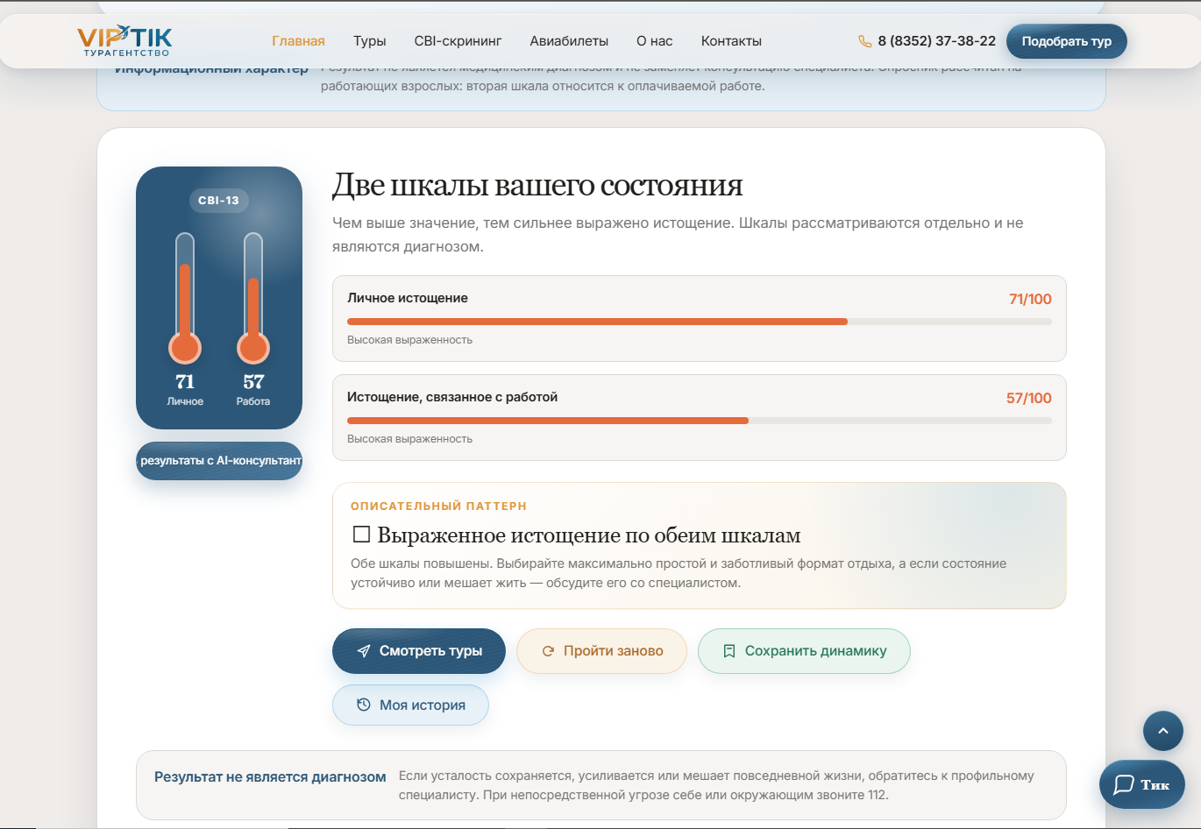The height and width of the screenshot is (829, 1201).
Task: Click the clock history icon in Моя история
Action: coord(363,705)
